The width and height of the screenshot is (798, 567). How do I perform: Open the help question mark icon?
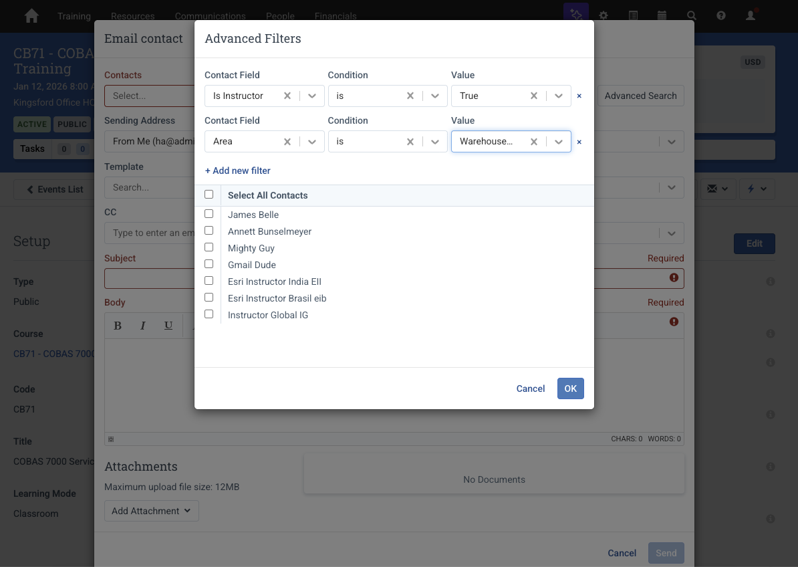[720, 15]
